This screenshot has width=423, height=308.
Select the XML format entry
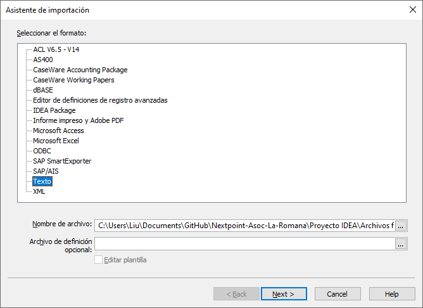point(39,191)
